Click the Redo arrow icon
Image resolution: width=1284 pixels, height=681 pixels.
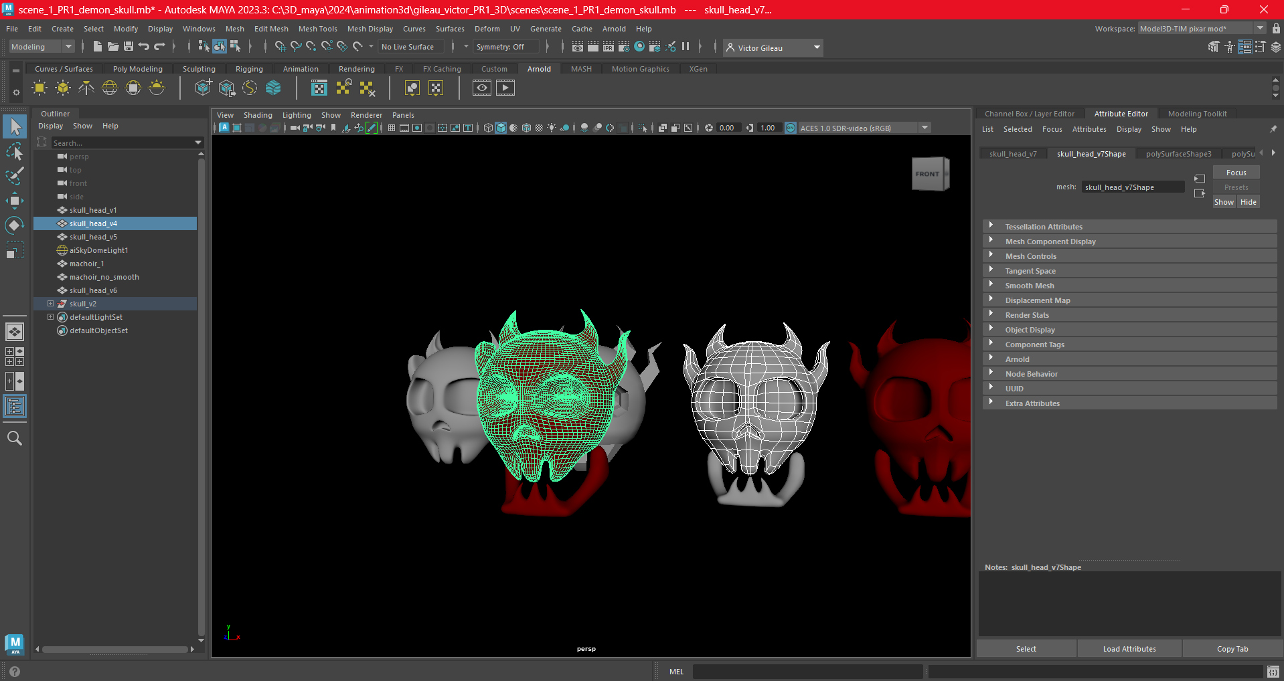[159, 46]
